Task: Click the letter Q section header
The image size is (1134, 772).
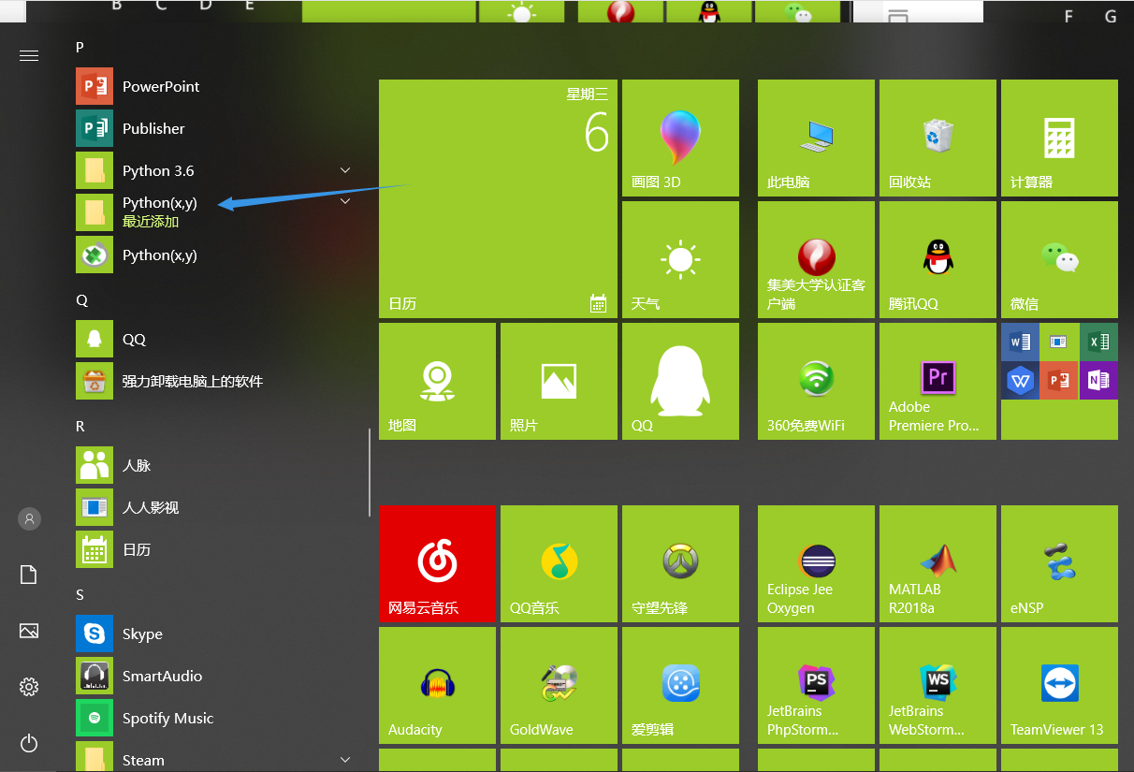Action: (81, 300)
